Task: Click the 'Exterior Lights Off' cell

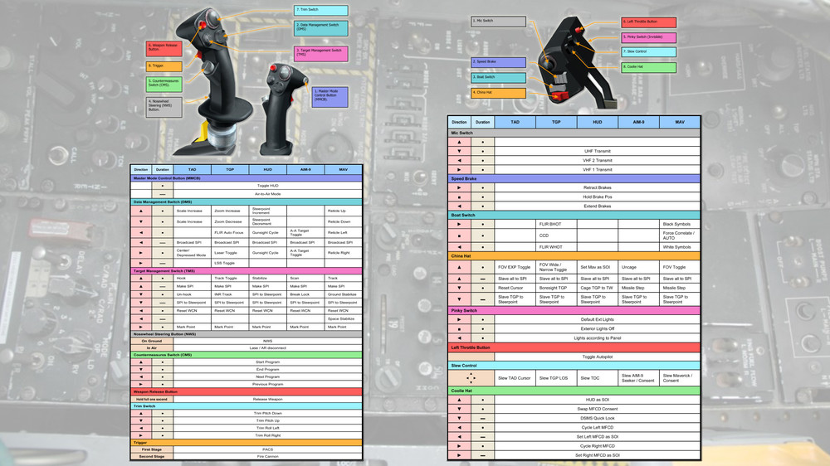Action: click(597, 329)
